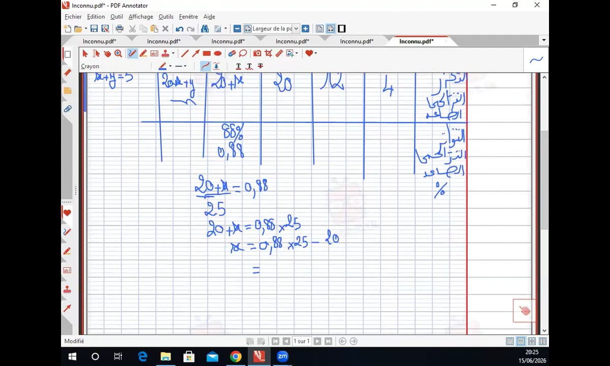Click the page number field
This screenshot has width=610, height=366.
301,341
